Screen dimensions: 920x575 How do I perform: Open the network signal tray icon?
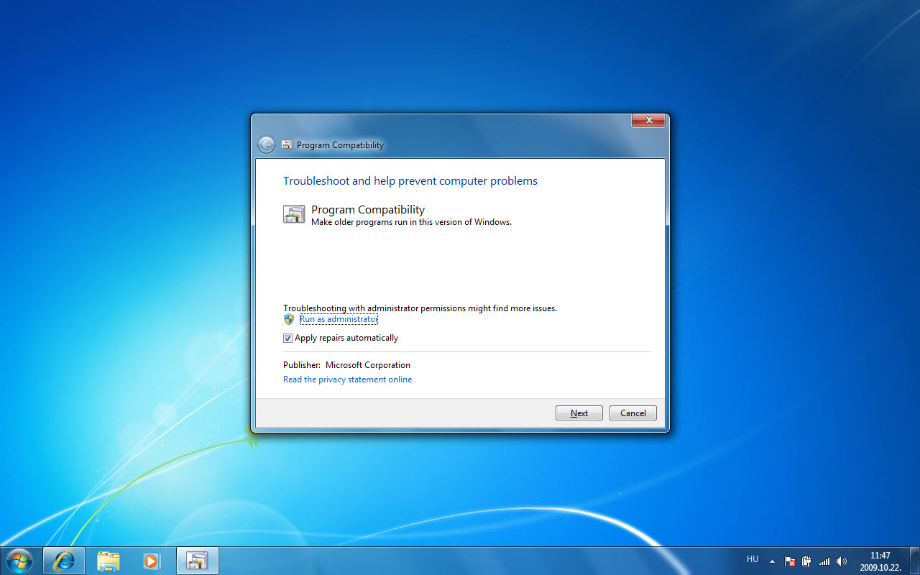click(x=824, y=561)
